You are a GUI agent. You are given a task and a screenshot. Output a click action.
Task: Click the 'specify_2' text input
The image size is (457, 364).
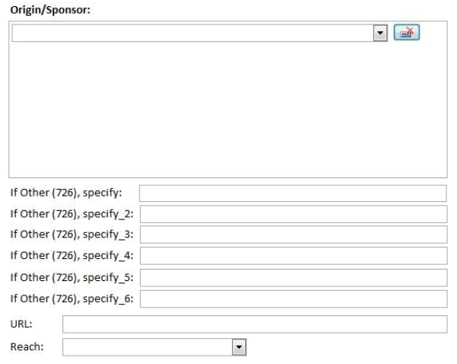pos(293,214)
